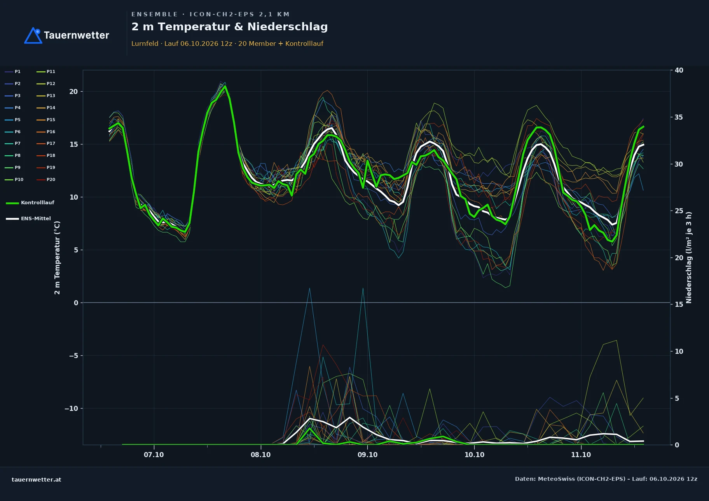Select the P20 legend color line
Image resolution: width=709 pixels, height=501 pixels.
41,179
